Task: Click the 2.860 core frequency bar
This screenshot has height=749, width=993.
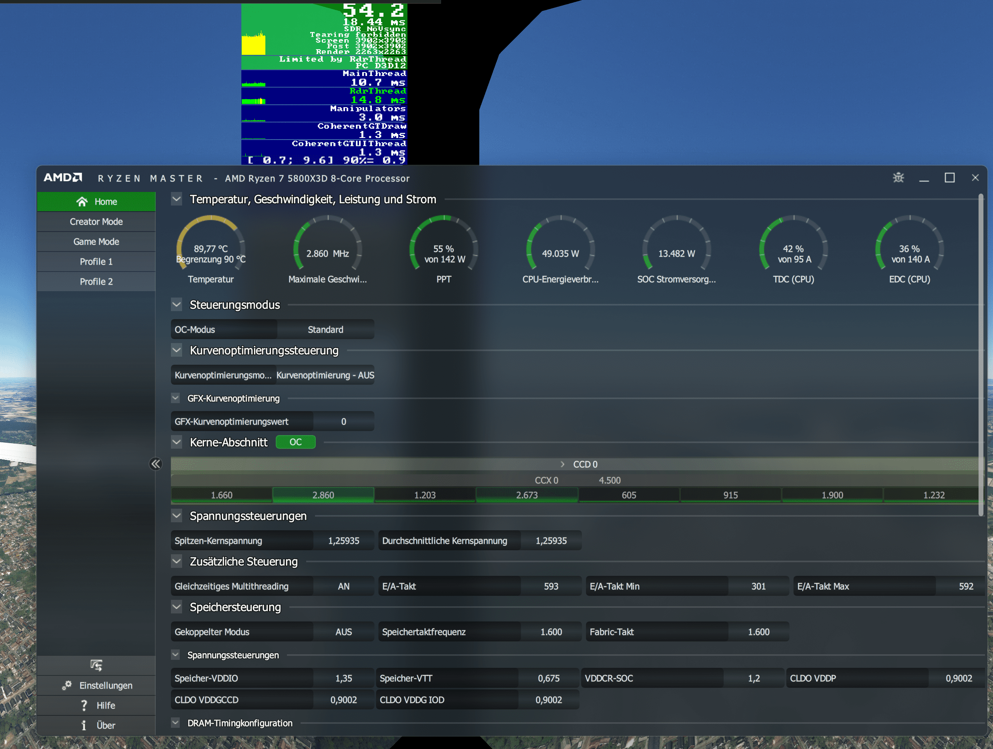Action: point(323,495)
